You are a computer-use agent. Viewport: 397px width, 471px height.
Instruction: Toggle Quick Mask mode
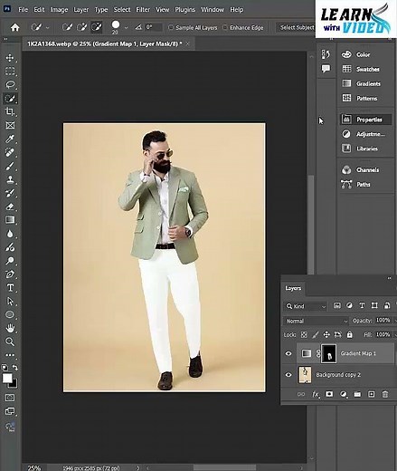point(10,398)
